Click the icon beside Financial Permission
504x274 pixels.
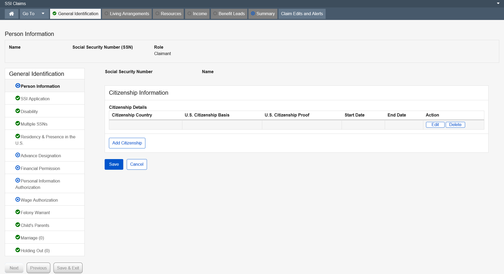point(18,168)
